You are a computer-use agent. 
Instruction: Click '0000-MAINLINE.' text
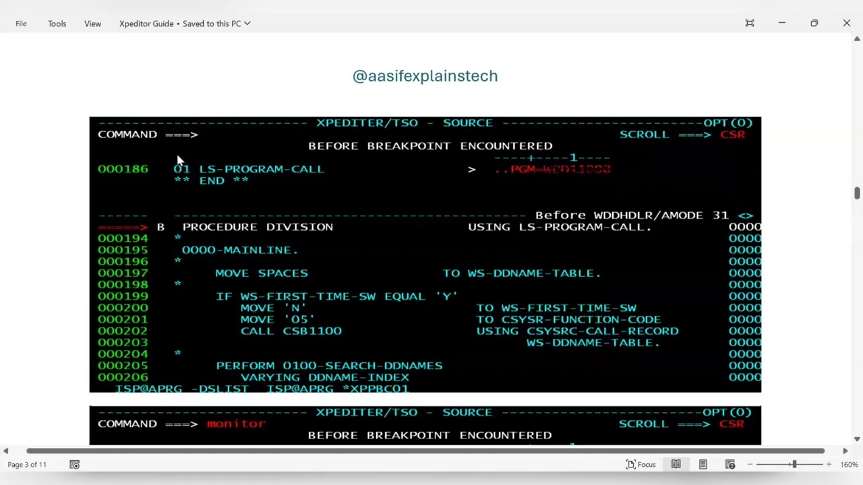click(240, 250)
